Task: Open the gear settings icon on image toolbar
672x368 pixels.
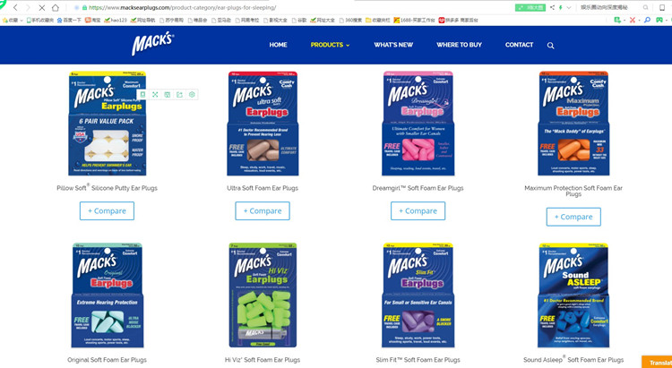Action: coord(192,94)
